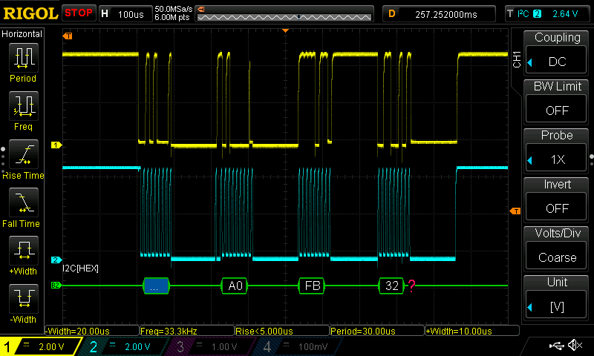Click the Rise<5.000us measurement result
The image size is (594, 356).
(282, 331)
